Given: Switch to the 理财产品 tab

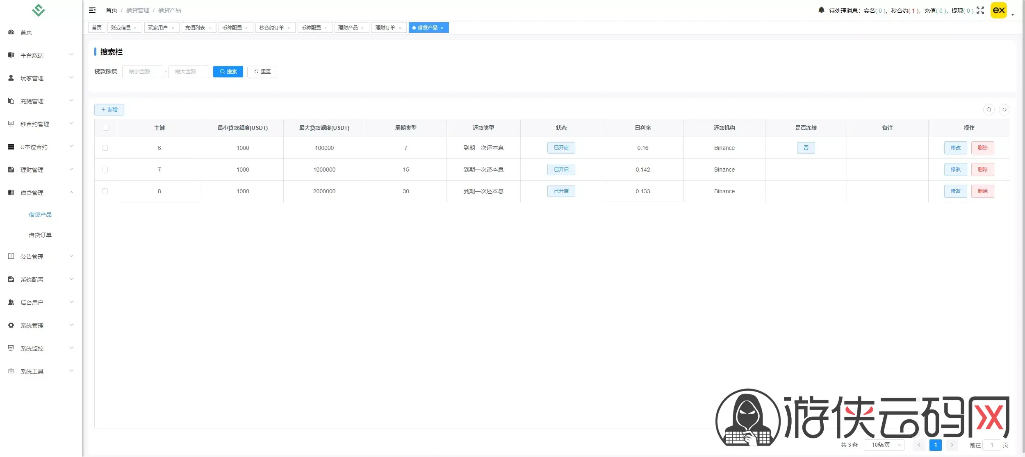Looking at the screenshot, I should [x=348, y=27].
